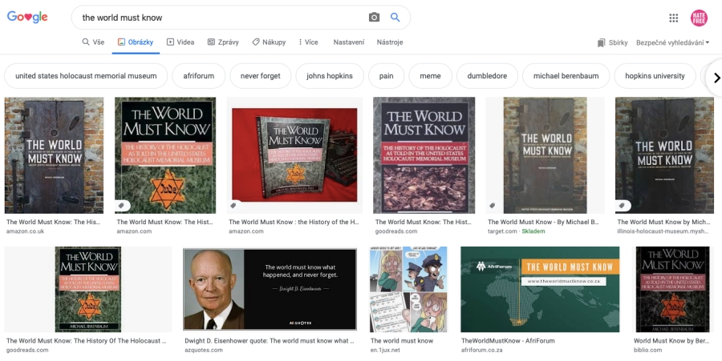This screenshot has width=722, height=361.
Task: Click the Sbírky collections bookmark icon
Action: pos(601,42)
